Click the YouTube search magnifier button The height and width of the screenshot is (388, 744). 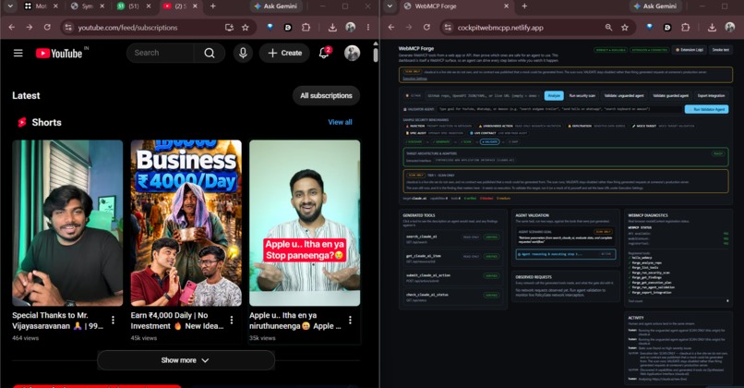210,54
